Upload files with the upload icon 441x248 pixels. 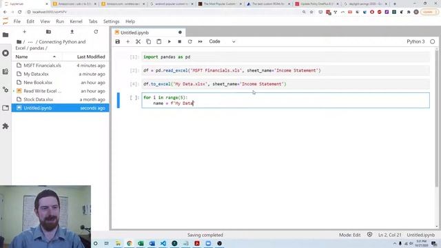pyautogui.click(x=72, y=32)
